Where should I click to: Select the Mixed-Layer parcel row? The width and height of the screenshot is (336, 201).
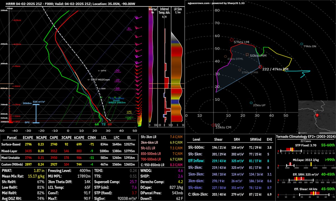pos(70,151)
